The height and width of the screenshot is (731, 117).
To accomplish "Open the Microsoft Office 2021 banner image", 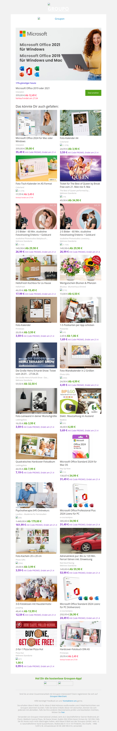I will coord(58,54).
